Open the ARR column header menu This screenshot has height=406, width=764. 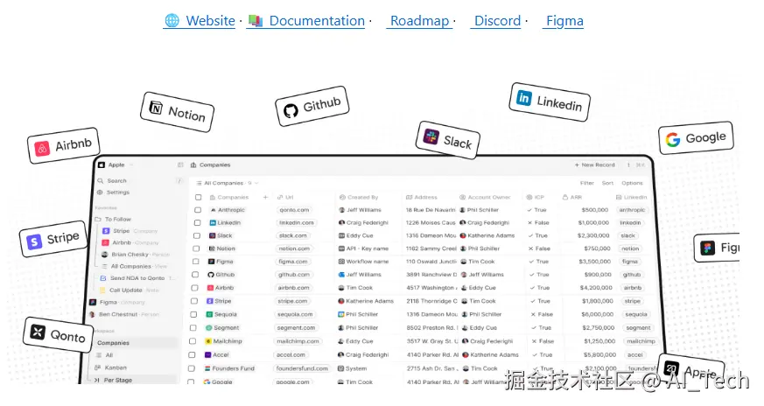[x=572, y=198]
